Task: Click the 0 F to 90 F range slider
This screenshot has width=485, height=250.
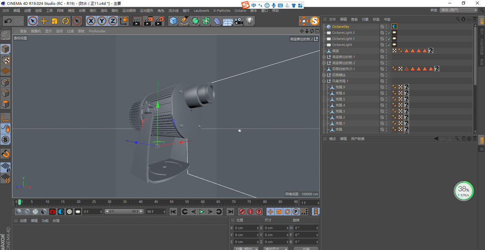Action: pos(124,212)
